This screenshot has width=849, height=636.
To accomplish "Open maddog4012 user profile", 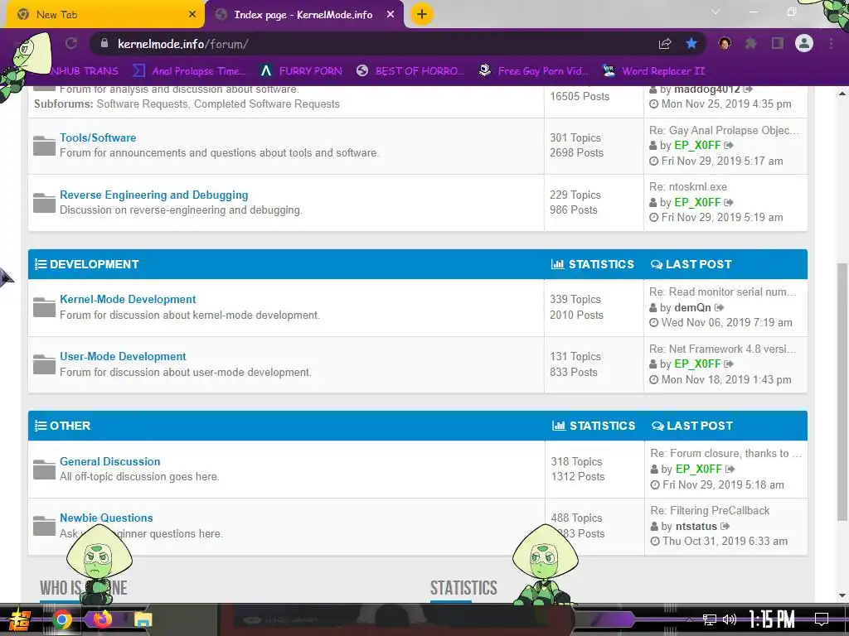I will tap(706, 89).
